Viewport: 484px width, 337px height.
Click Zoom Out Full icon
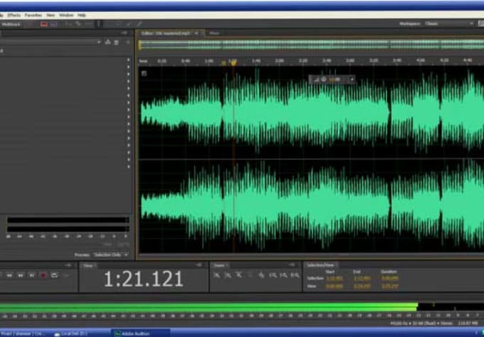(x=261, y=275)
